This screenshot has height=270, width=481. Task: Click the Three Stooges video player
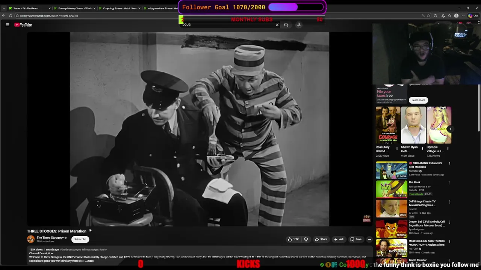click(x=199, y=129)
